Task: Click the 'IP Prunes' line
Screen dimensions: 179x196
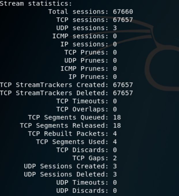Action: click(x=93, y=77)
